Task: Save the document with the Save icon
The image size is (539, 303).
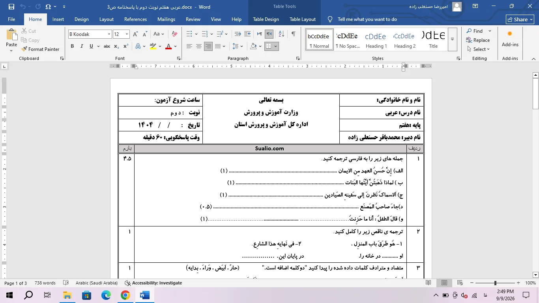Action: pos(11,7)
